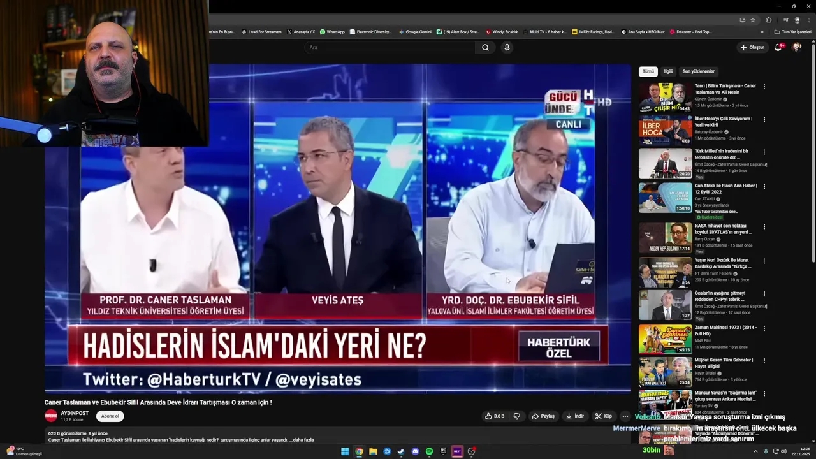The width and height of the screenshot is (816, 459).
Task: Open options menu for Müjdat Gezen video
Action: (x=764, y=361)
